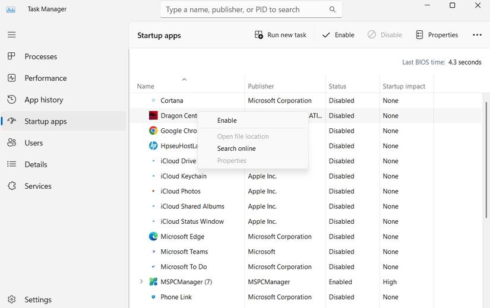Sort by the Name column header
Screen dimensions: 490x308
[146, 87]
